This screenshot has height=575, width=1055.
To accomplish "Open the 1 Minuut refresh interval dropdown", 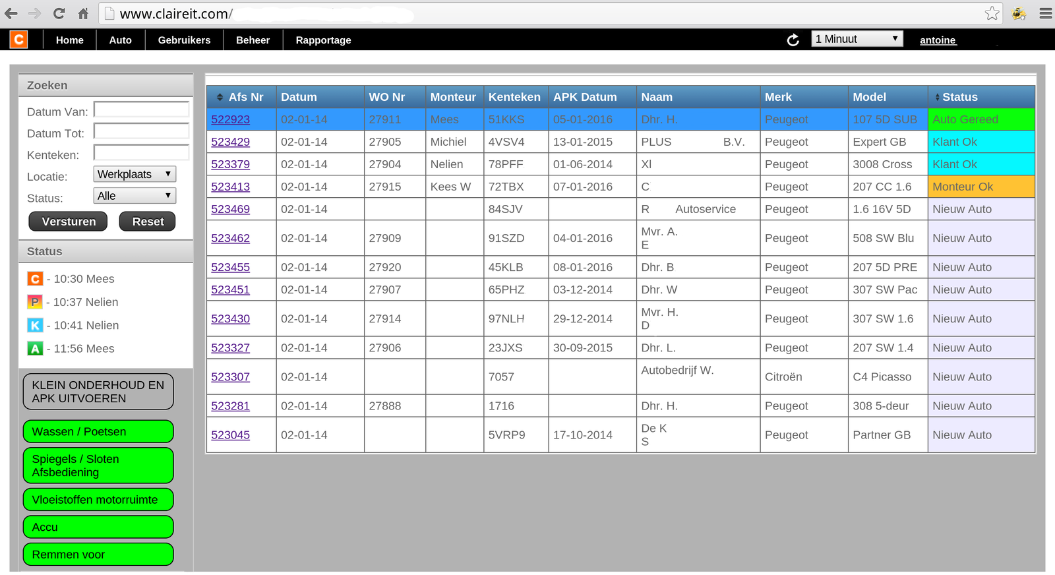I will [x=857, y=39].
